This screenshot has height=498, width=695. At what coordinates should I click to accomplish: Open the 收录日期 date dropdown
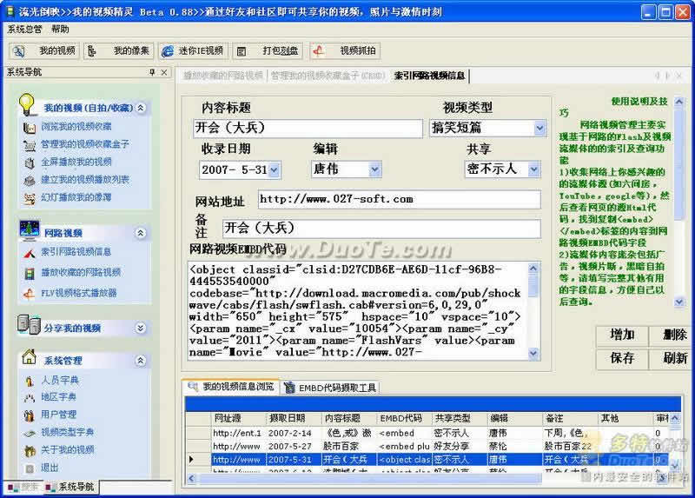click(274, 169)
